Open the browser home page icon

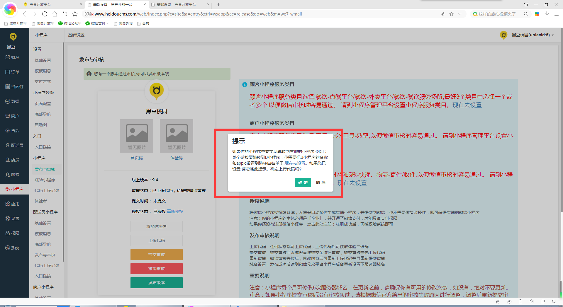coord(55,14)
